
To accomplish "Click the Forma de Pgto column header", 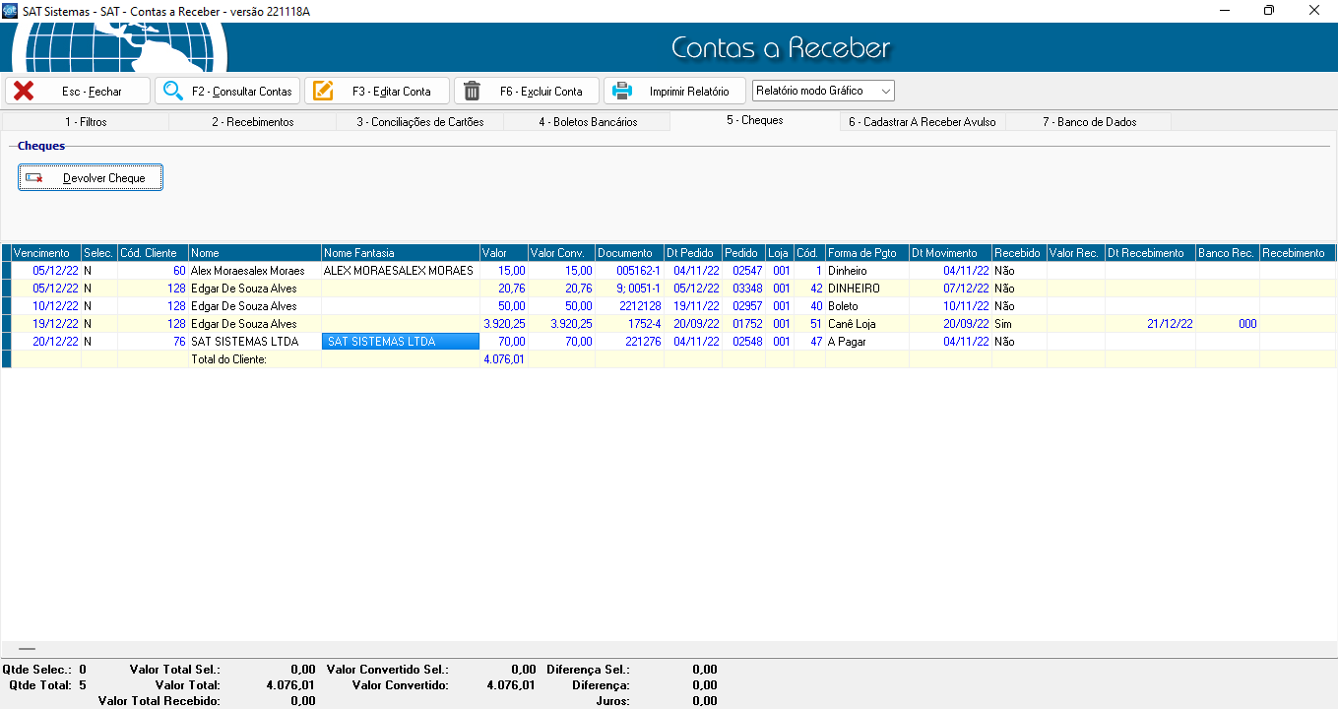I will pos(866,253).
